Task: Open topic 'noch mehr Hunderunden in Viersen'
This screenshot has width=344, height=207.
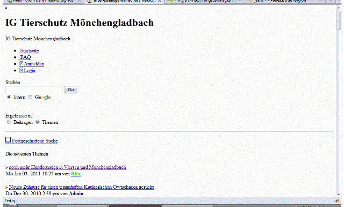Action: (x=67, y=167)
